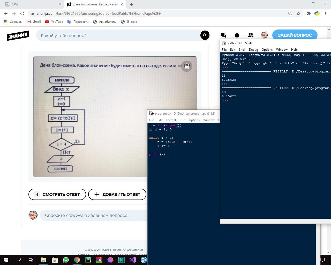The height and width of the screenshot is (265, 331).
Task: Click the СМОТРЕТЬ ОТВЕТ button
Action: point(57,194)
